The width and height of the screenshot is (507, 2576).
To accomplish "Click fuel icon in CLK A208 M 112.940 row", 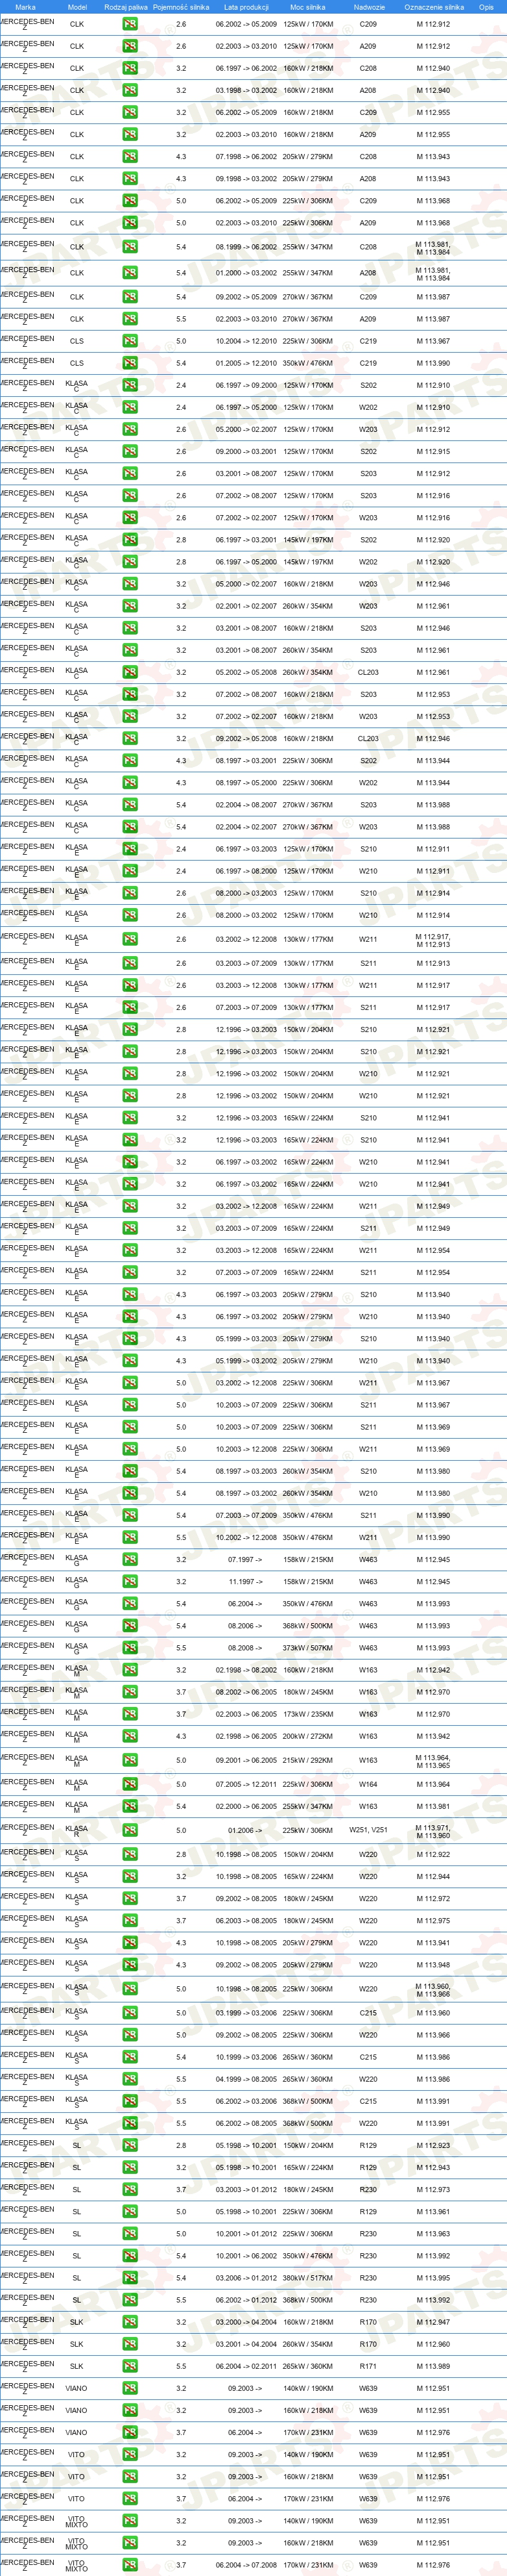I will pyautogui.click(x=130, y=91).
